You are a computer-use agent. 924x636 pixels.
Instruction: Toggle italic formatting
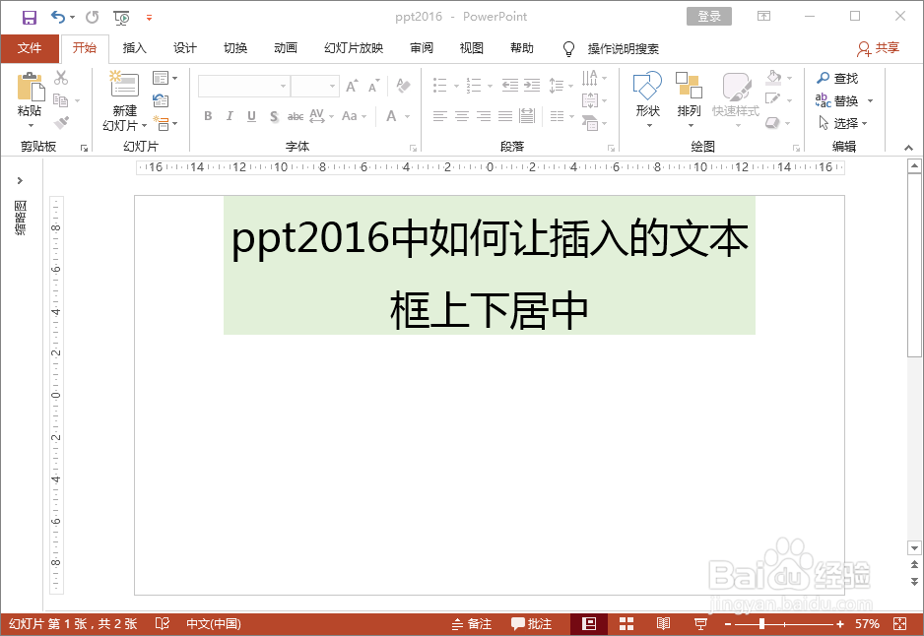tap(230, 116)
